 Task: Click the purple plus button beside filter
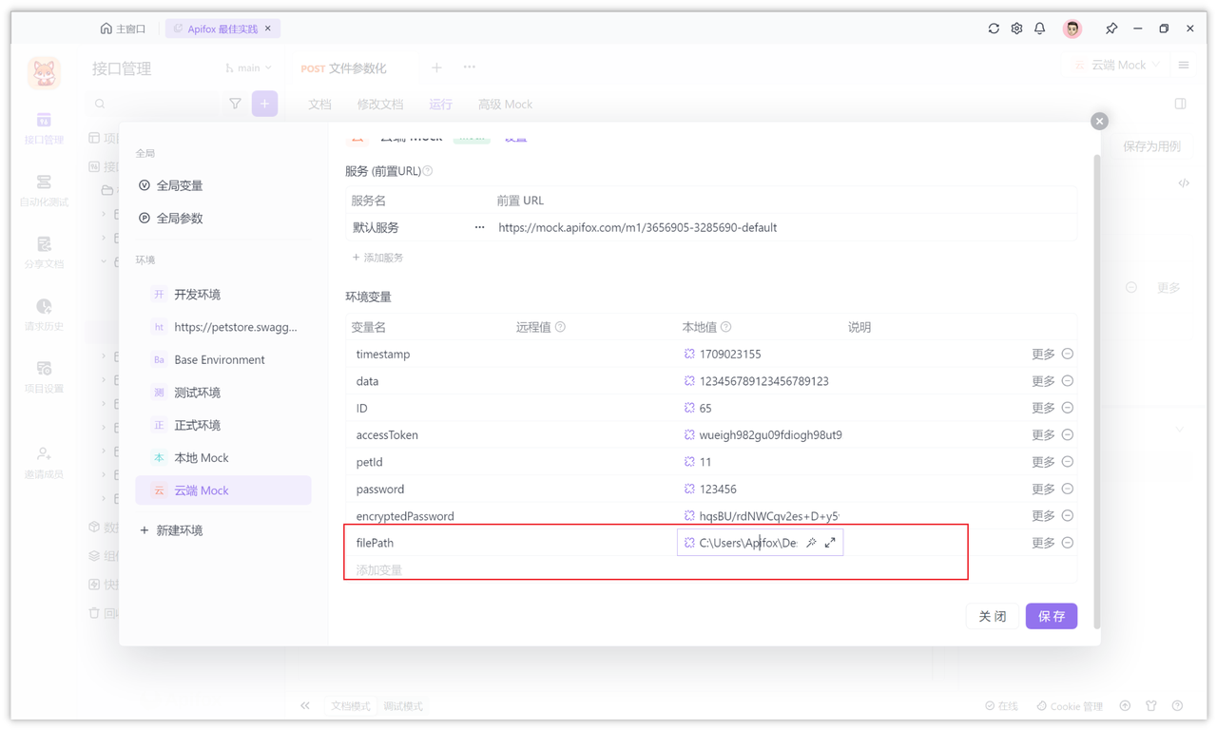[264, 104]
